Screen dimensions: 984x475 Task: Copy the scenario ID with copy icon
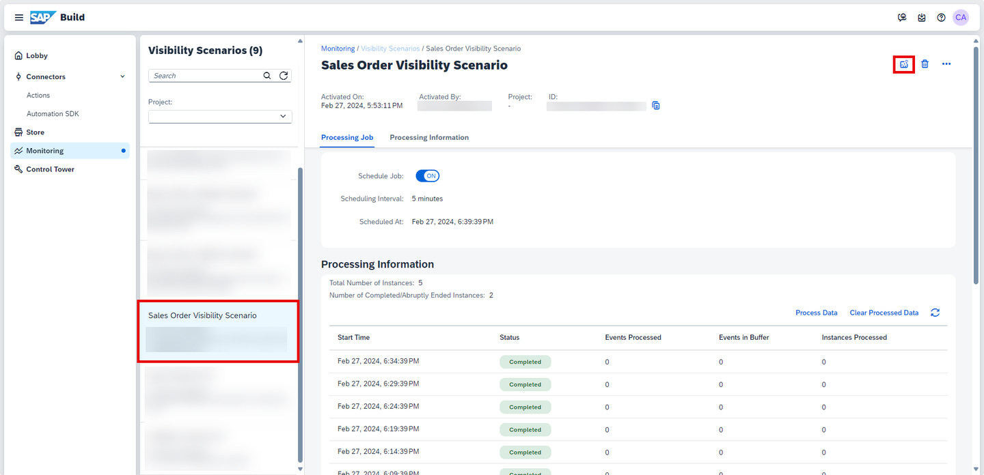coord(656,106)
